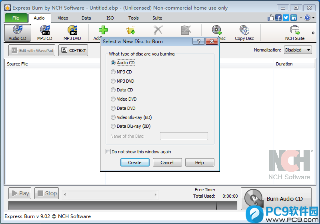The image size is (320, 224).
Task: Open the NCH Suite toolbox icon
Action: click(x=295, y=33)
